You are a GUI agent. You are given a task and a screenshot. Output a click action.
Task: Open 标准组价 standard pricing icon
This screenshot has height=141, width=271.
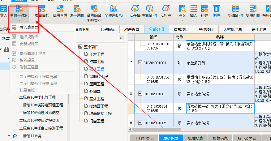click(236, 9)
